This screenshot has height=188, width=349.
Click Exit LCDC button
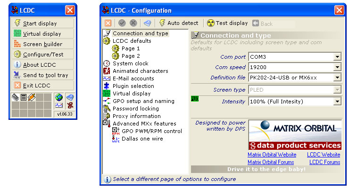point(42,86)
